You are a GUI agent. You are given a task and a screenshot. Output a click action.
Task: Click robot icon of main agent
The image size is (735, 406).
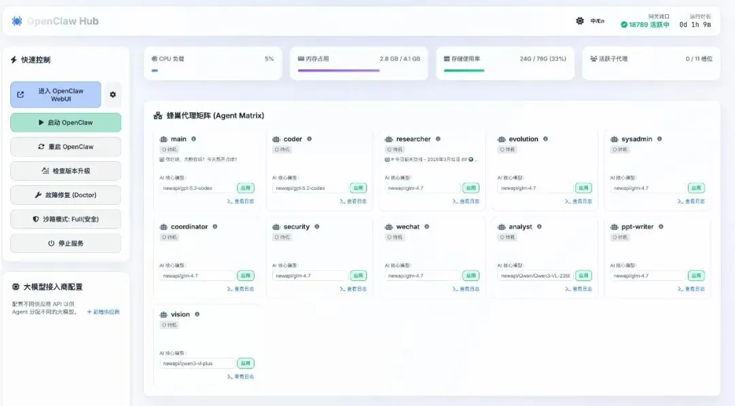coord(163,139)
